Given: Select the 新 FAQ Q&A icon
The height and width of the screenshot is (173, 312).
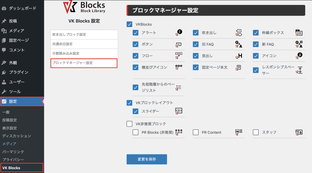Looking at the screenshot, I should [299, 44].
